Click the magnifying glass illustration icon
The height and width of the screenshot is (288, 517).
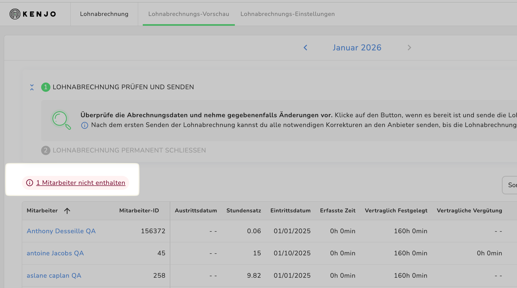point(61,120)
